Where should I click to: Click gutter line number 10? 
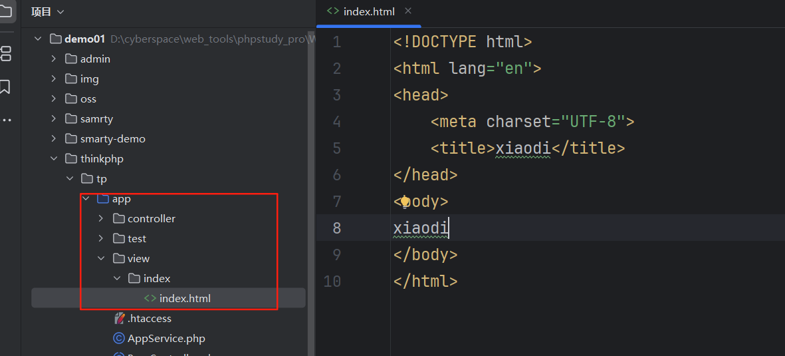pyautogui.click(x=332, y=281)
